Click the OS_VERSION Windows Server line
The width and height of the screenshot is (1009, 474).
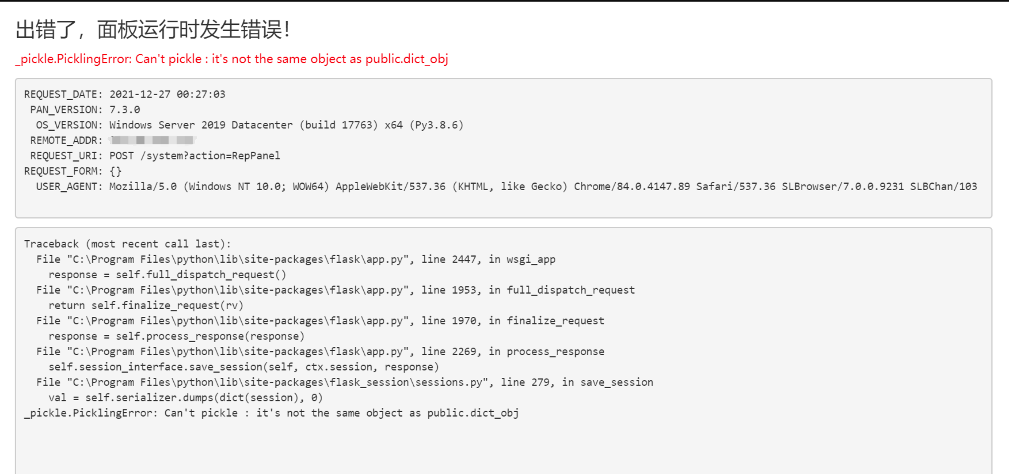click(x=250, y=125)
